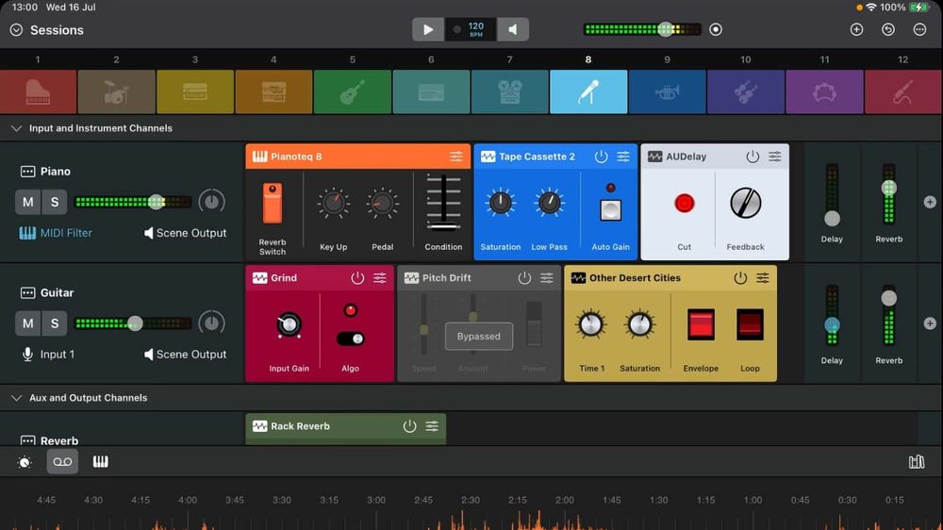The width and height of the screenshot is (943, 530).
Task: Open Piano Scene Output selector
Action: pyautogui.click(x=185, y=233)
